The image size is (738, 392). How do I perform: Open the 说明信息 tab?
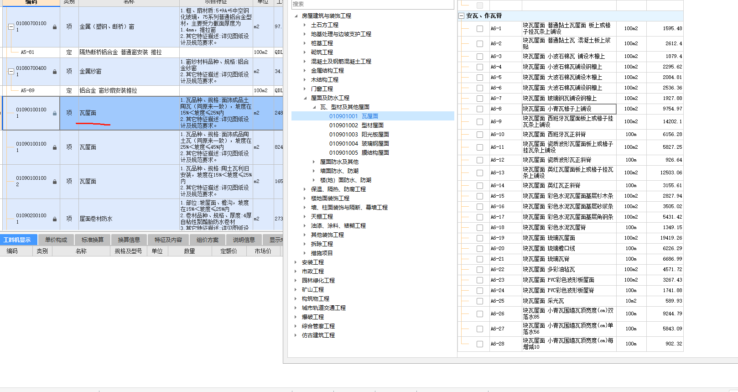pyautogui.click(x=244, y=240)
